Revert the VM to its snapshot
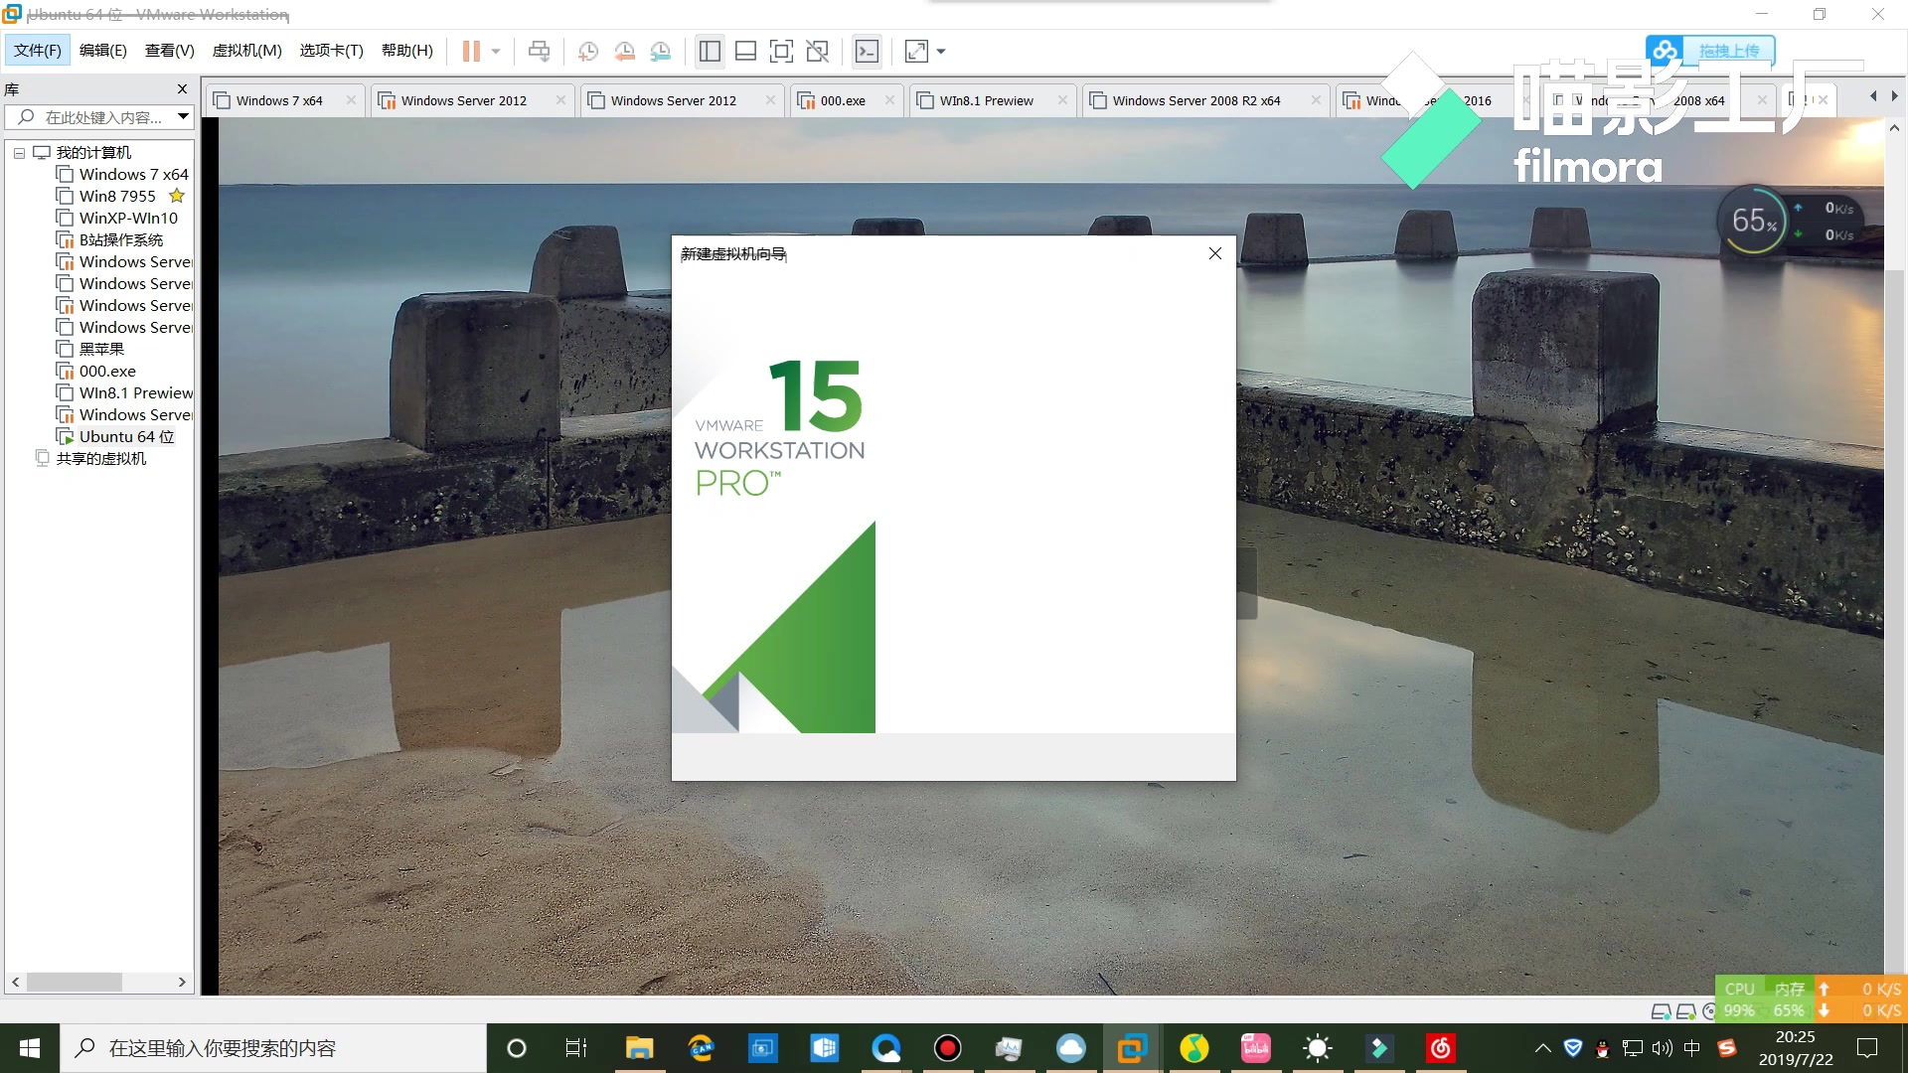 [625, 51]
